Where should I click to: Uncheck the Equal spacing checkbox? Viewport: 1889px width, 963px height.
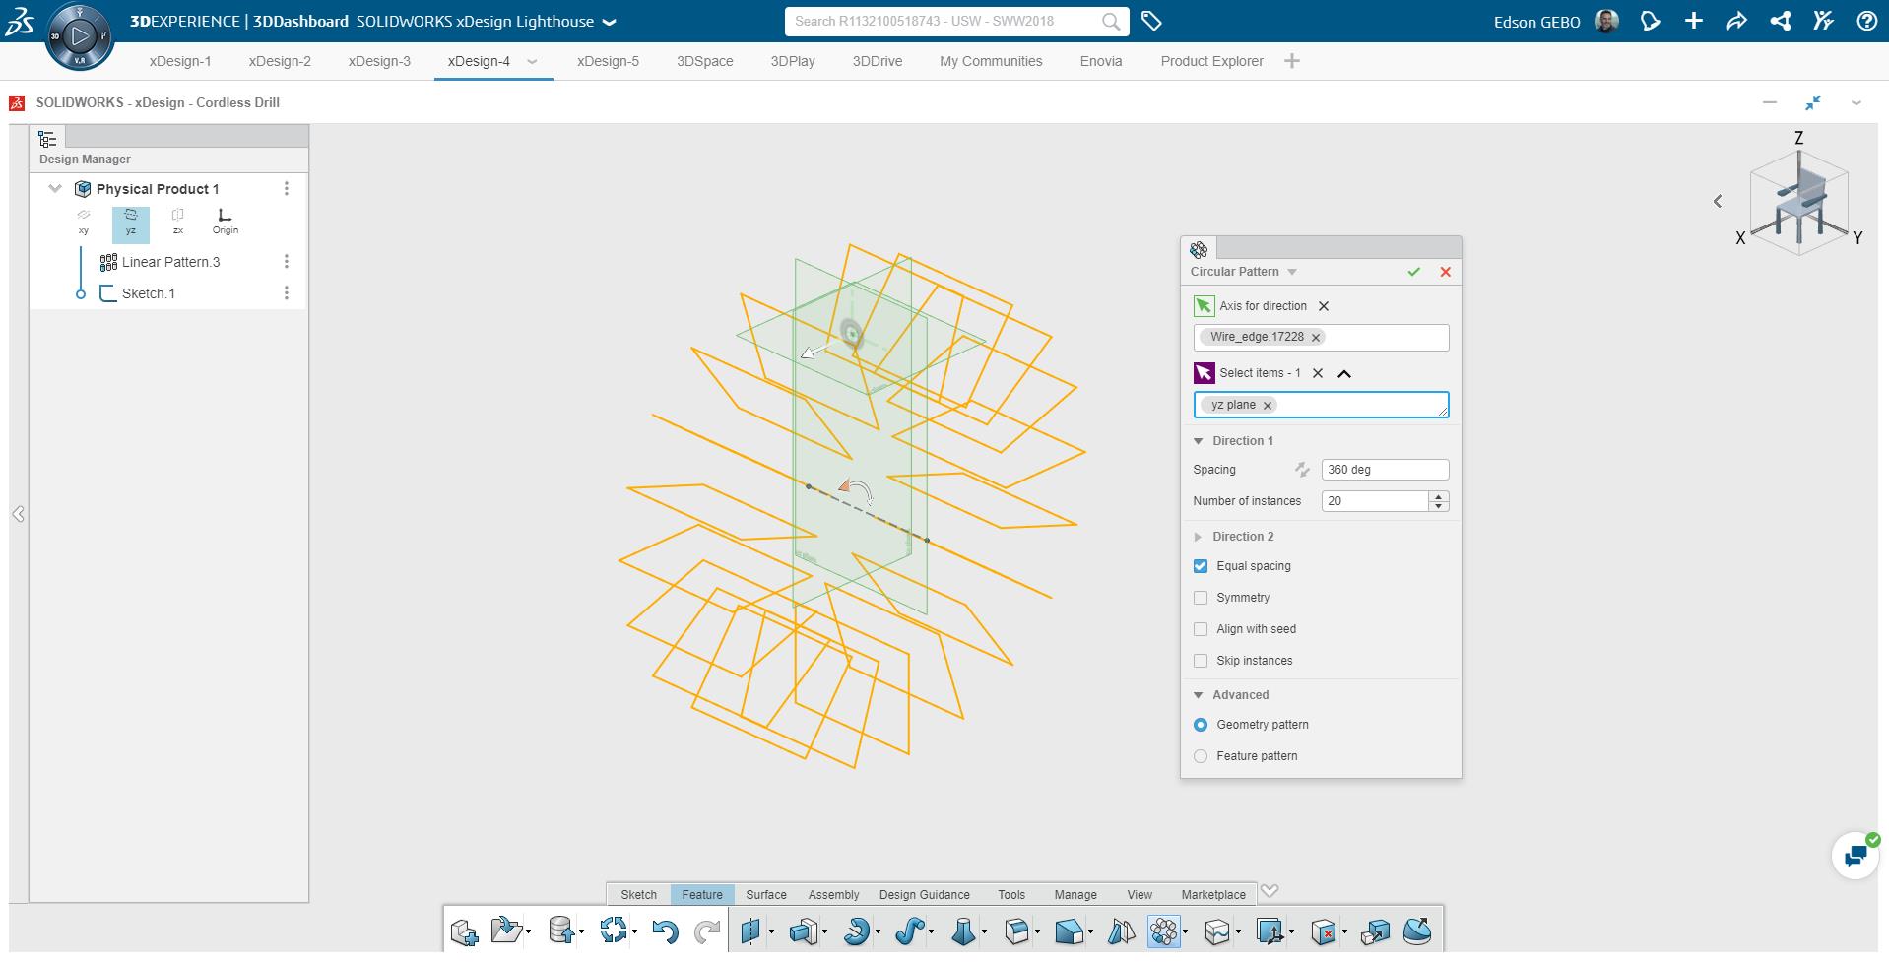pyautogui.click(x=1201, y=566)
